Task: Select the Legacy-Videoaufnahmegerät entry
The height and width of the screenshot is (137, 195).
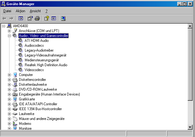Action: point(45,55)
